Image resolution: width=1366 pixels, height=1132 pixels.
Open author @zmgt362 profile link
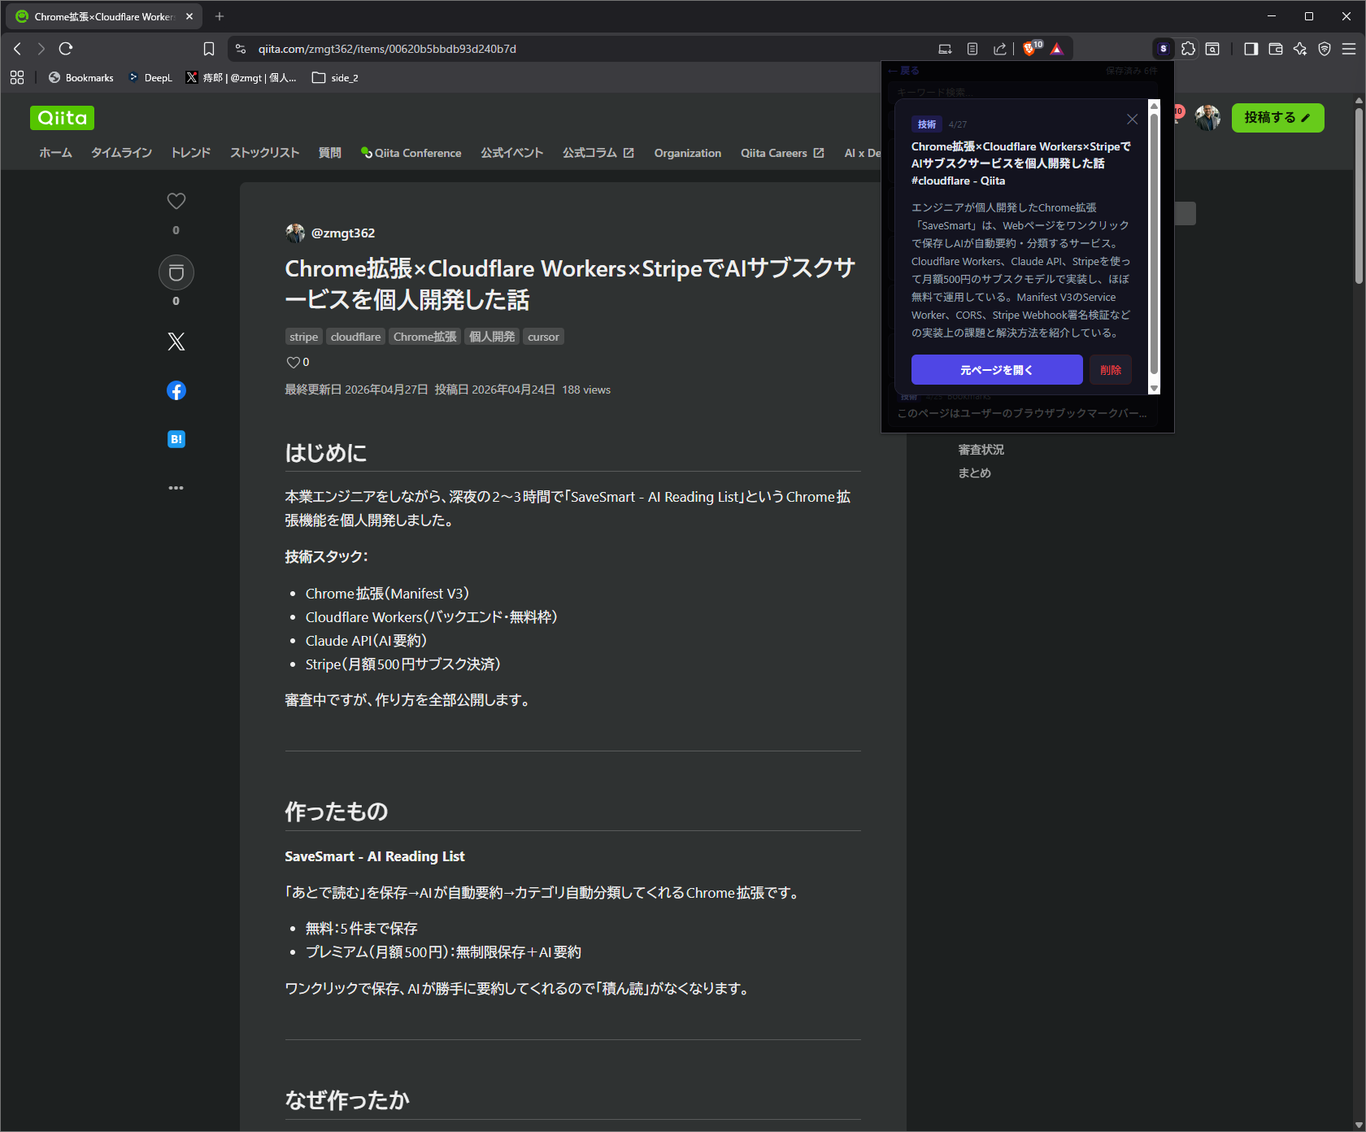tap(342, 233)
